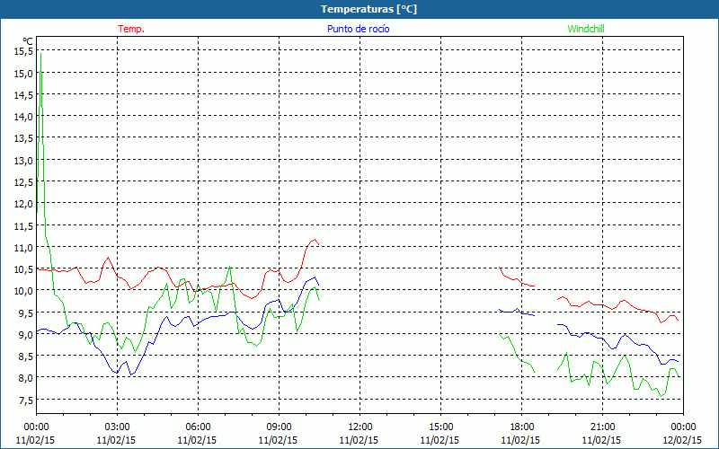Screen dimensions: 719x449
Task: Click the 11/02/15 date under 12:00
Action: click(359, 440)
